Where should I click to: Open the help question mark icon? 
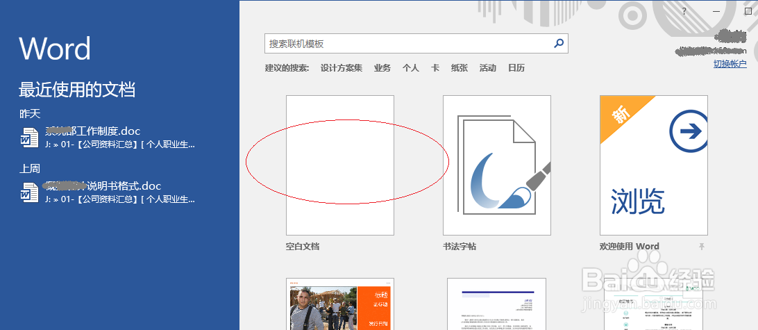coord(684,12)
